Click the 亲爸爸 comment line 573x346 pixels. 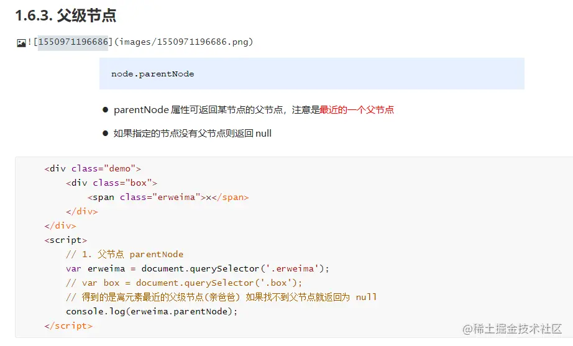pyautogui.click(x=221, y=297)
